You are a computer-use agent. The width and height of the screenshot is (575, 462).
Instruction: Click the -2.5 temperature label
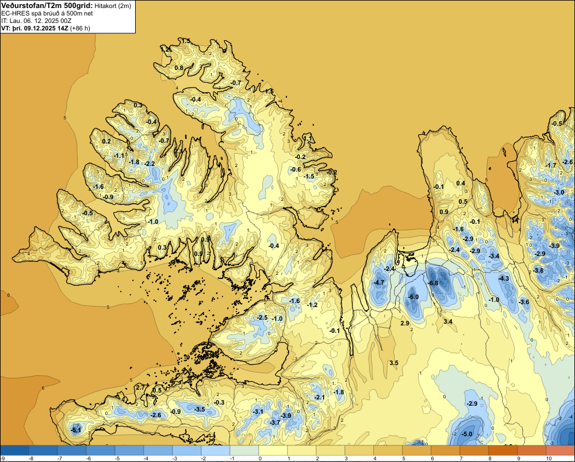263,317
